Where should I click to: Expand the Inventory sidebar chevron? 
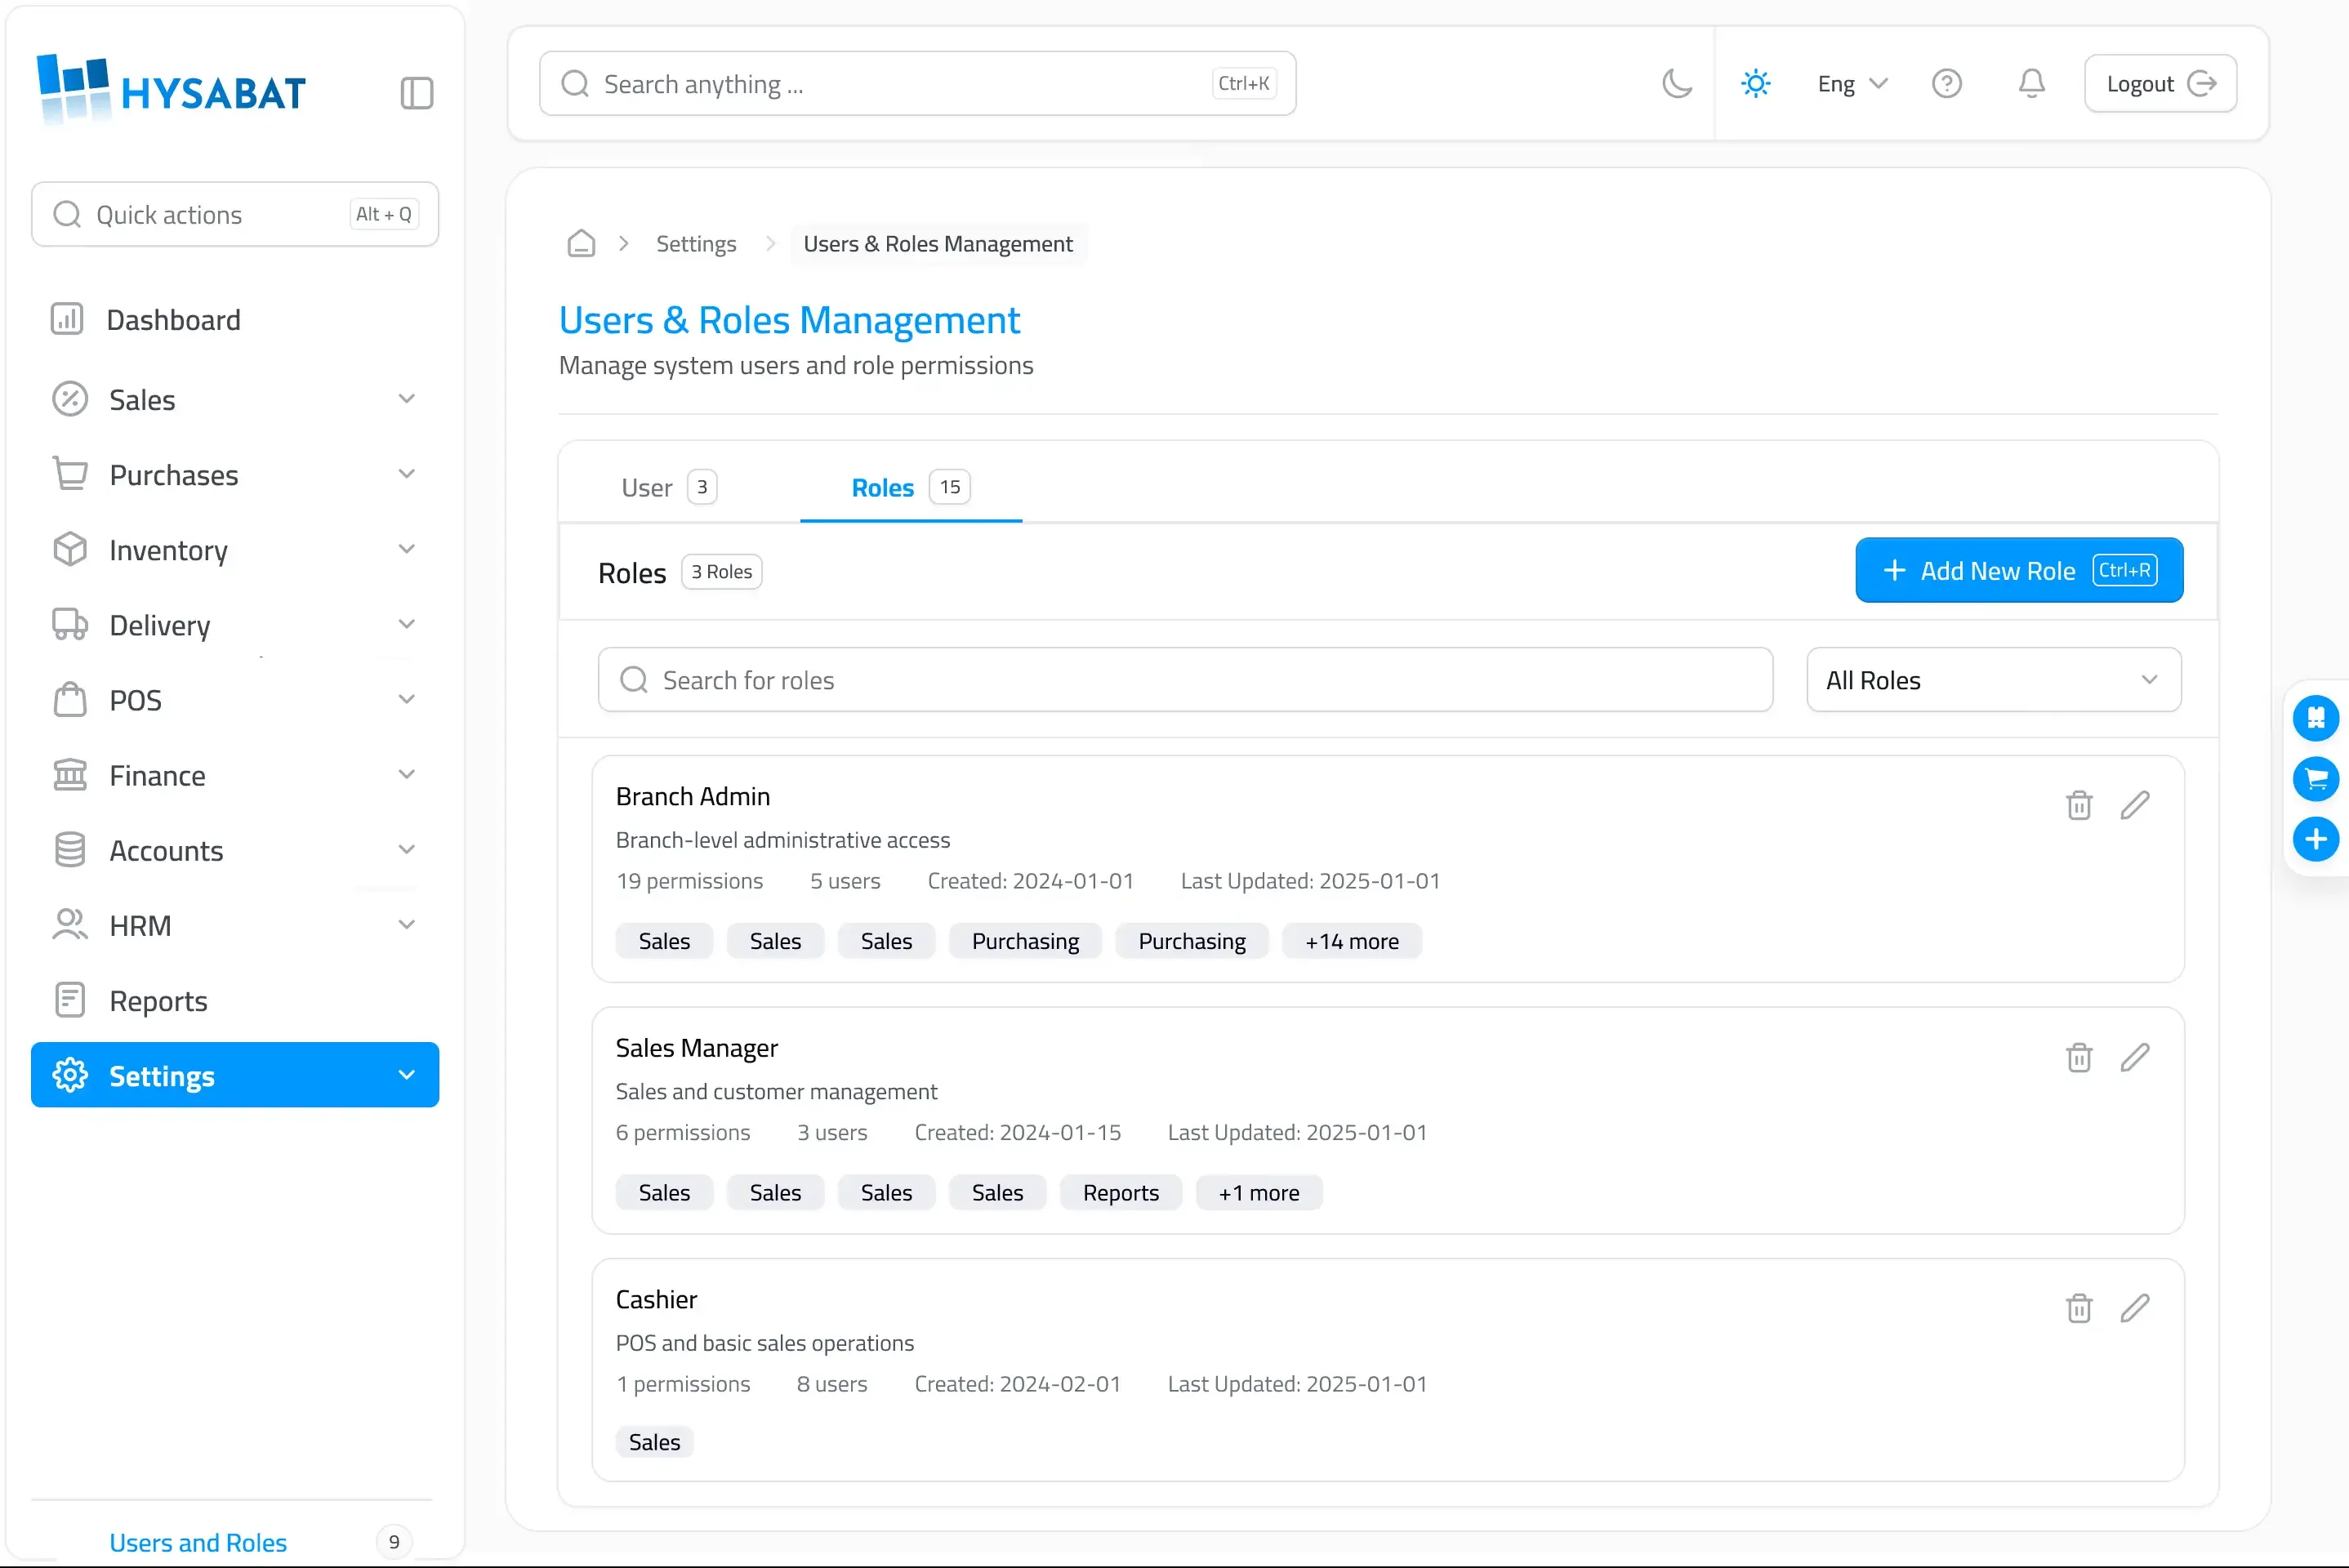coord(406,549)
